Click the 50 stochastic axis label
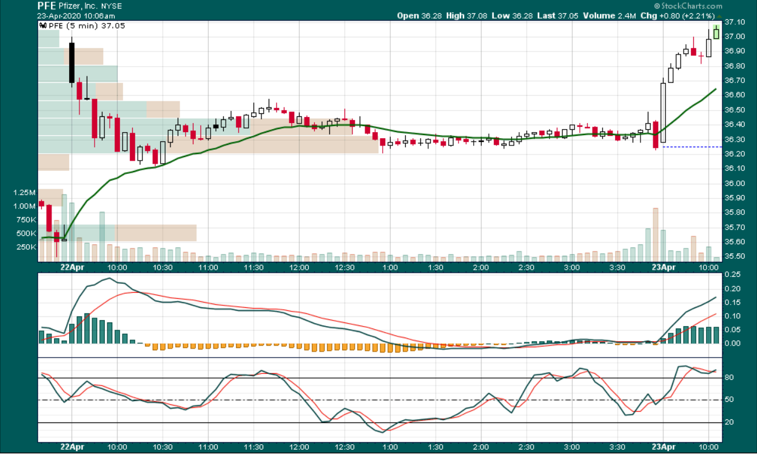Image resolution: width=757 pixels, height=454 pixels. tap(730, 400)
